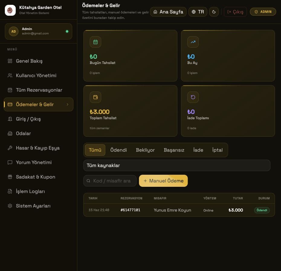Select the Bekliyor filter tab

pyautogui.click(x=145, y=150)
